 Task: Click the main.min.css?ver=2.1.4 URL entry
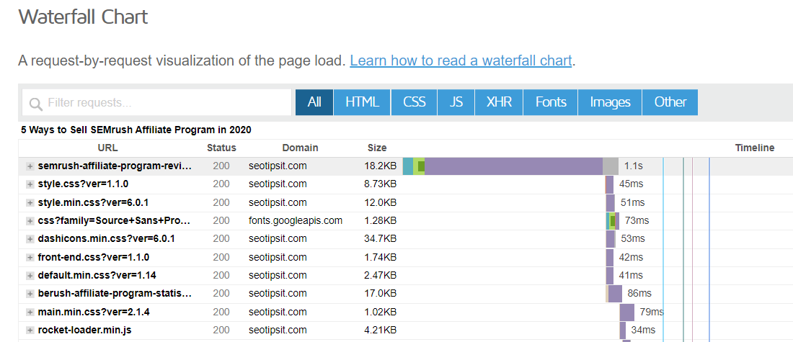click(94, 312)
